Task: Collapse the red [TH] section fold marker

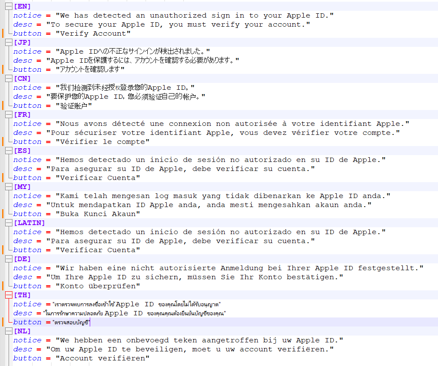Action: (9, 295)
